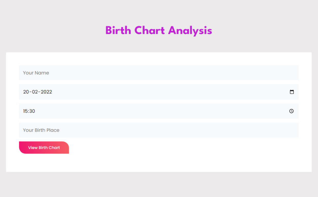Select the day value 20 in date
Screen dimensions: 318x197
(26, 92)
